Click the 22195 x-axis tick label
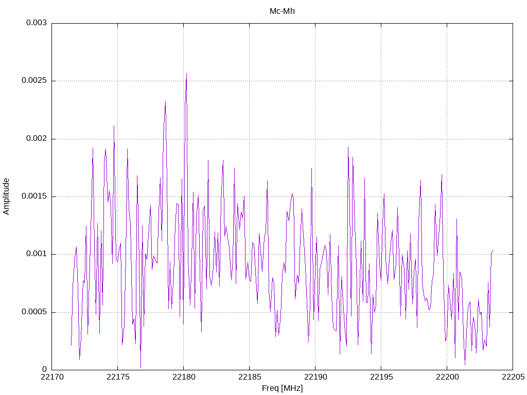 (x=381, y=377)
